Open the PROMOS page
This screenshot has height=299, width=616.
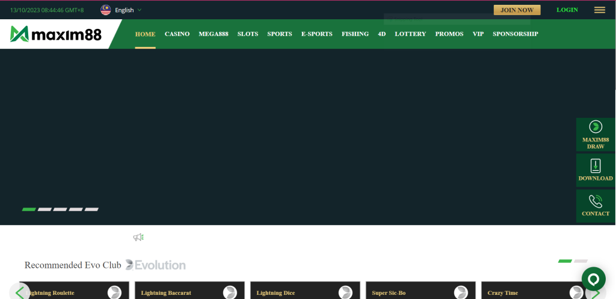pyautogui.click(x=449, y=34)
